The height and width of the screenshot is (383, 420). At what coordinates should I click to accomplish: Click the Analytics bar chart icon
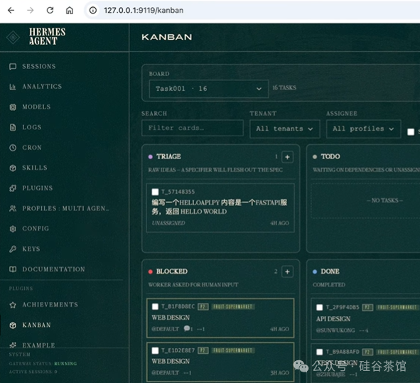coord(13,87)
